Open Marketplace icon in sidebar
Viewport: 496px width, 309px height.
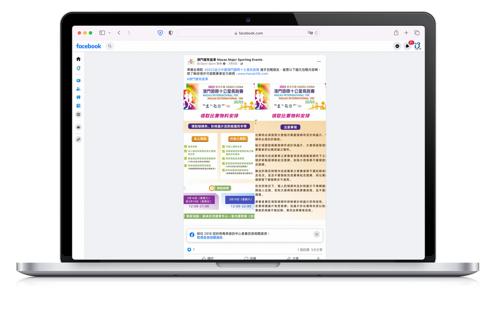(78, 97)
